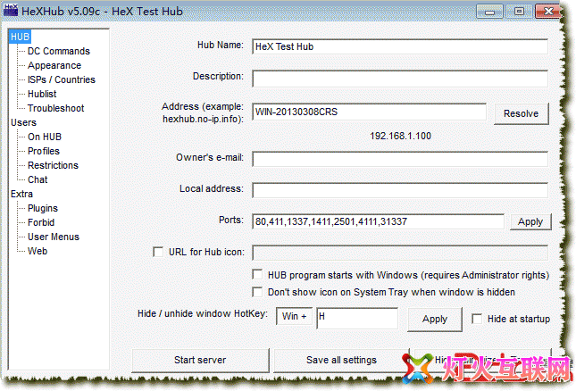Image resolution: width=576 pixels, height=391 pixels.
Task: Open the Forbid settings
Action: point(41,222)
